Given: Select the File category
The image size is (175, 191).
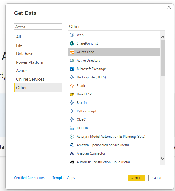Looking at the screenshot, I should tap(38, 45).
